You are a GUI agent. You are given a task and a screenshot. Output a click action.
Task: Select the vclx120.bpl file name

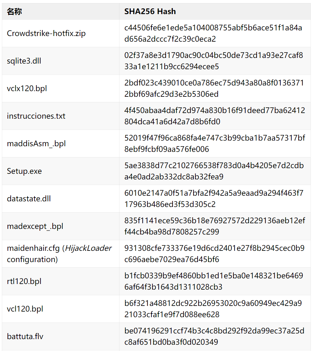(27, 88)
